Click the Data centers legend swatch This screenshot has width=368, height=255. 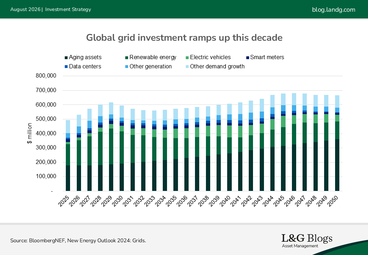click(66, 67)
